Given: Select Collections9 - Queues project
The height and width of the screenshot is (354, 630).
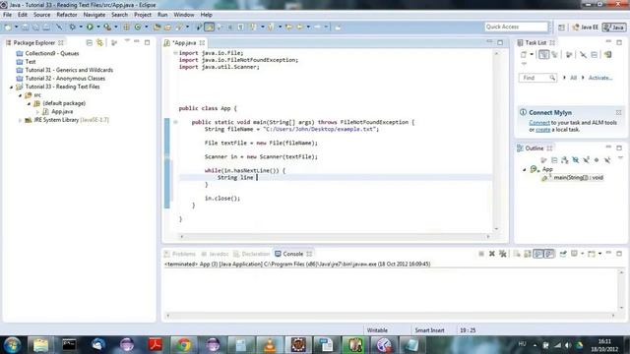Looking at the screenshot, I should 52,53.
